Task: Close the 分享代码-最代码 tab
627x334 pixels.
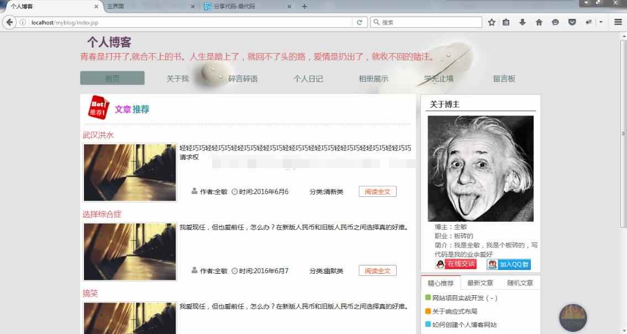Action: pyautogui.click(x=289, y=7)
